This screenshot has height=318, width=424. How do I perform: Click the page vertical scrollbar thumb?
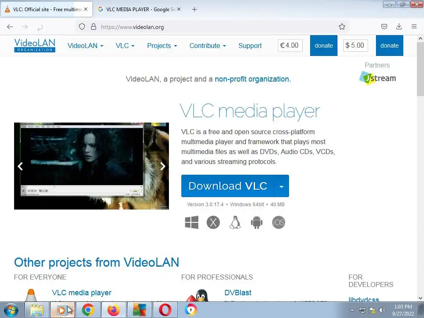tap(420, 69)
